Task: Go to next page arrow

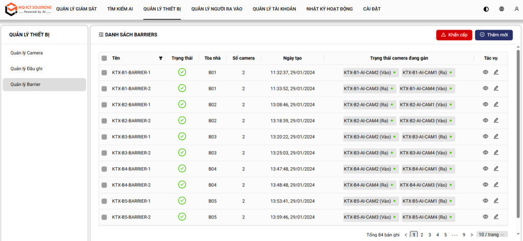Action: 471,235
